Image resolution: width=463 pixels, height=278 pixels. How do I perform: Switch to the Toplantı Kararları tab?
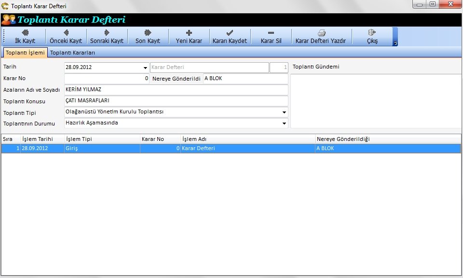72,53
